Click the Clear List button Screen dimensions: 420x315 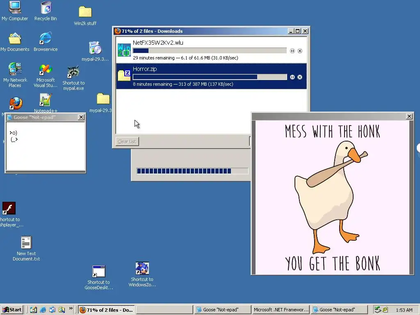tap(127, 142)
